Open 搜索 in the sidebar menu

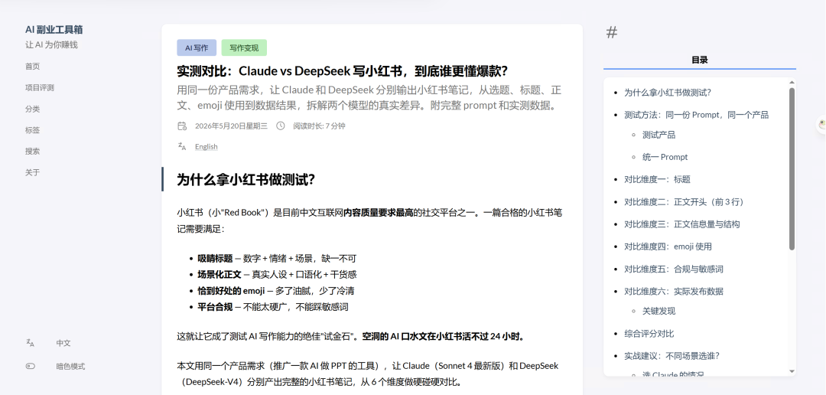tap(32, 151)
